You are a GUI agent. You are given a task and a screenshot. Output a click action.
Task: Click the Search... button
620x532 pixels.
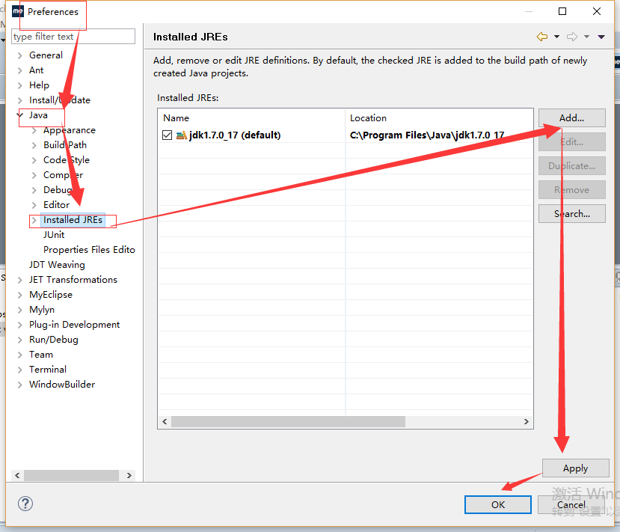tap(571, 213)
